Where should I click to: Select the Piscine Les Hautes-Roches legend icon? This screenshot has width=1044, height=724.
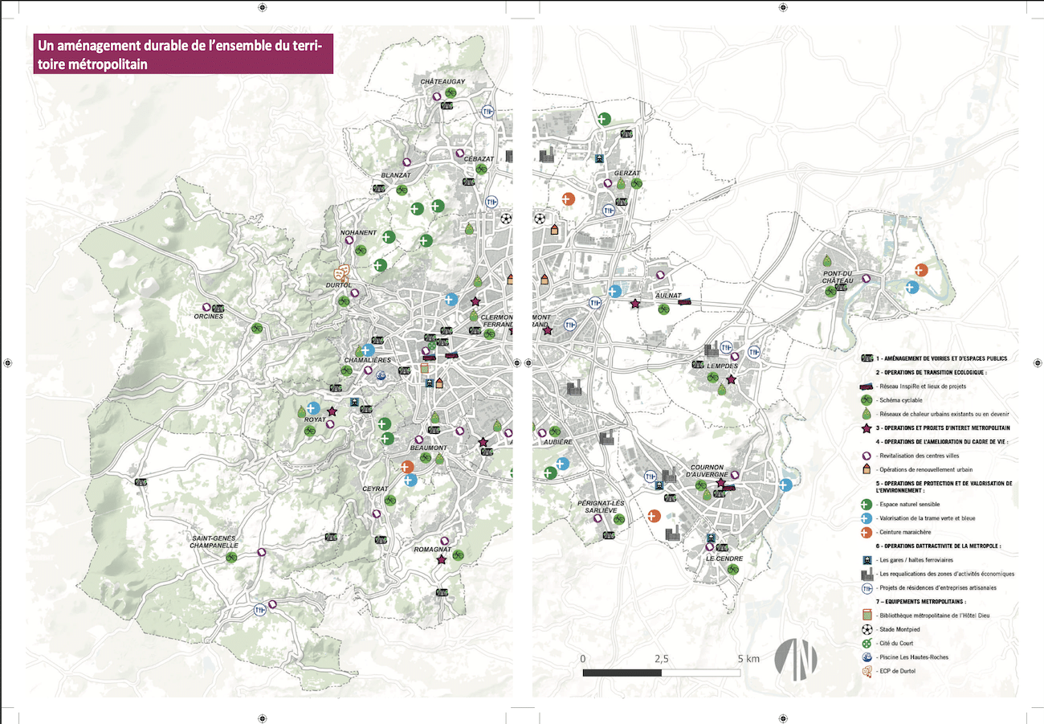867,657
